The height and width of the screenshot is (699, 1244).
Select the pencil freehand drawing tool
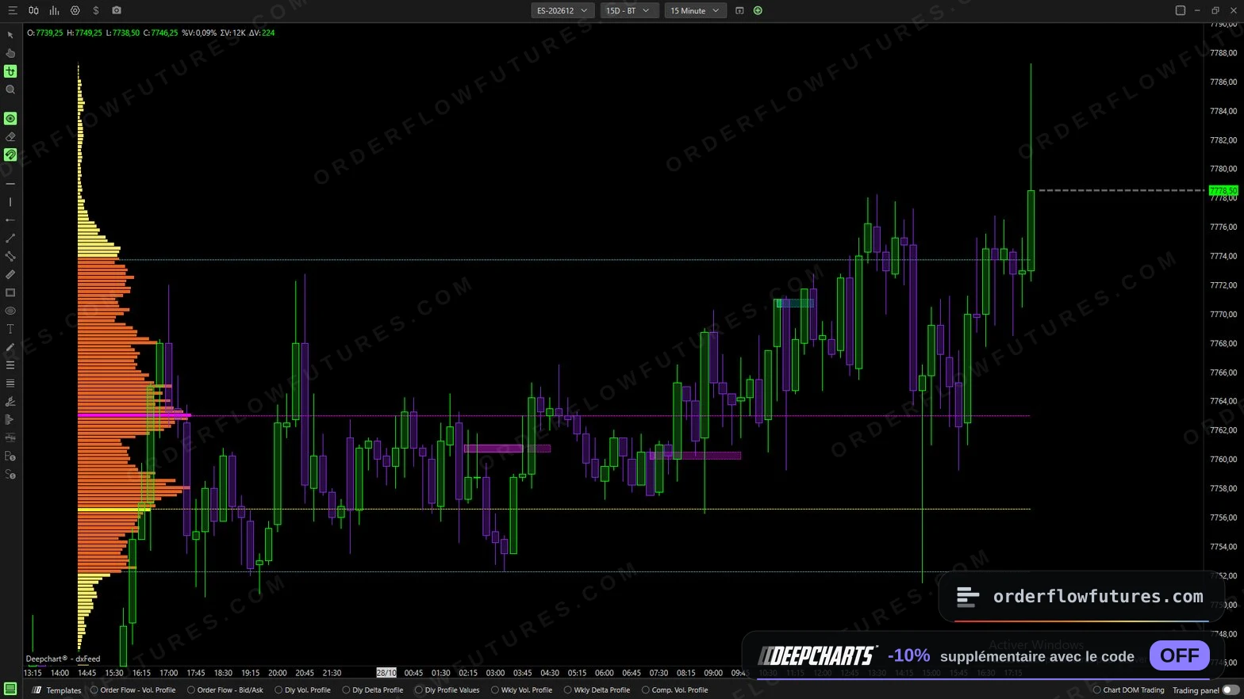coord(10,347)
